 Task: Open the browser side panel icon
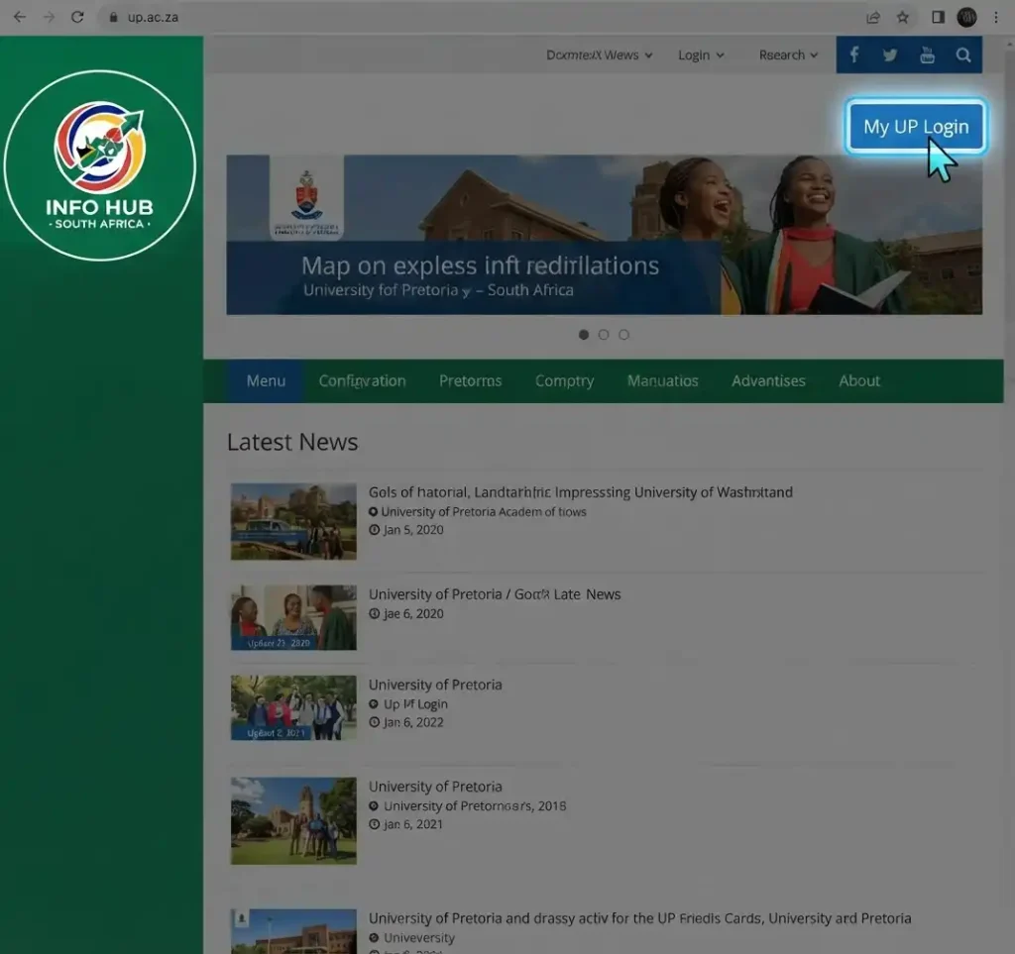[938, 18]
